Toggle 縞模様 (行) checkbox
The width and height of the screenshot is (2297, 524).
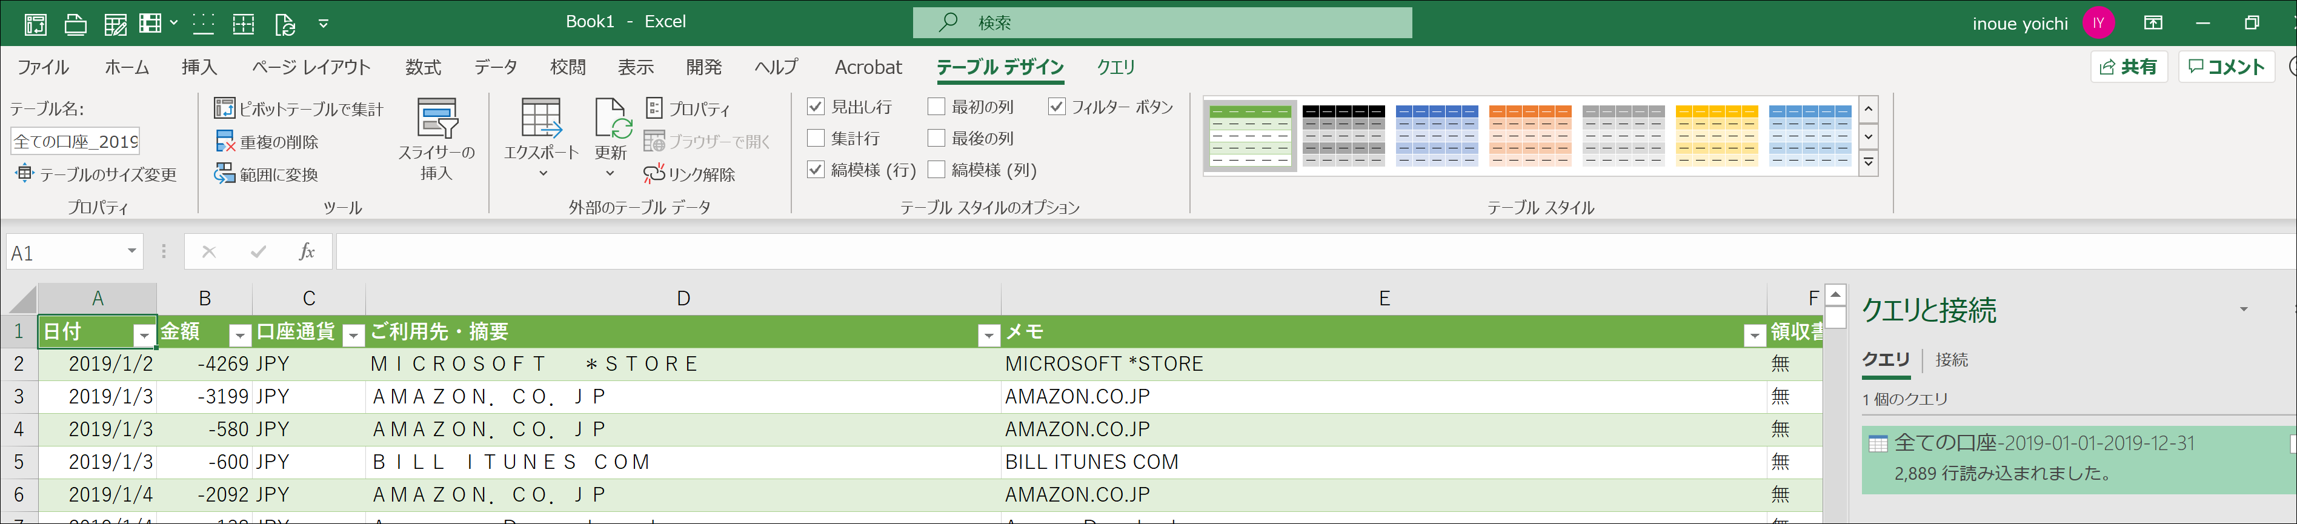pyautogui.click(x=816, y=170)
